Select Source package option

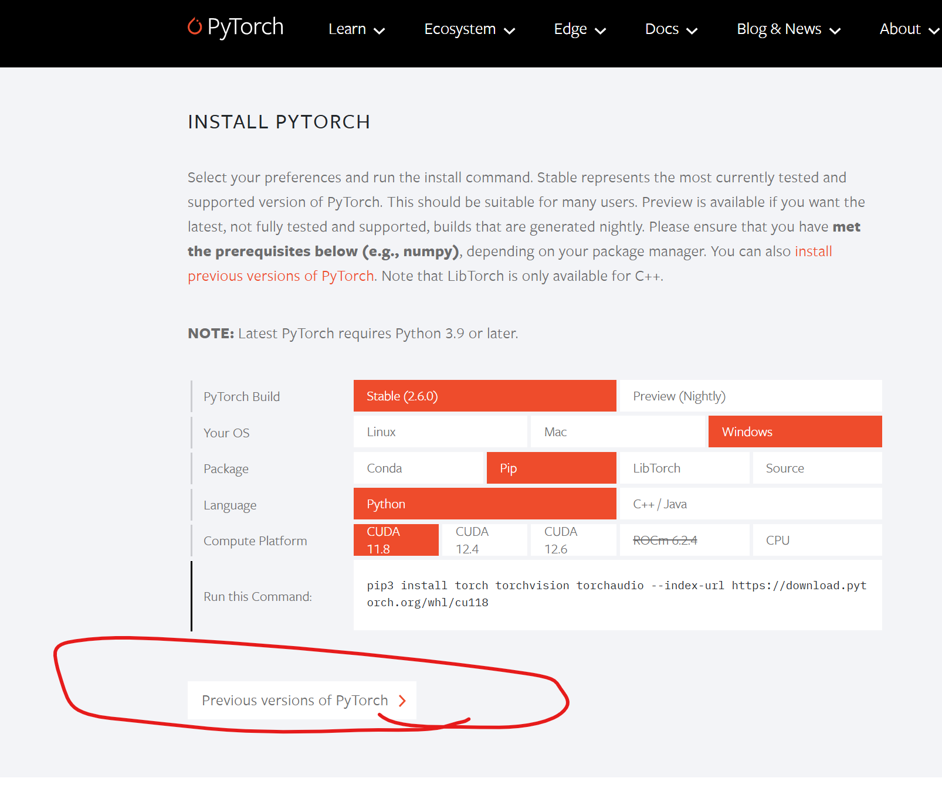(818, 468)
